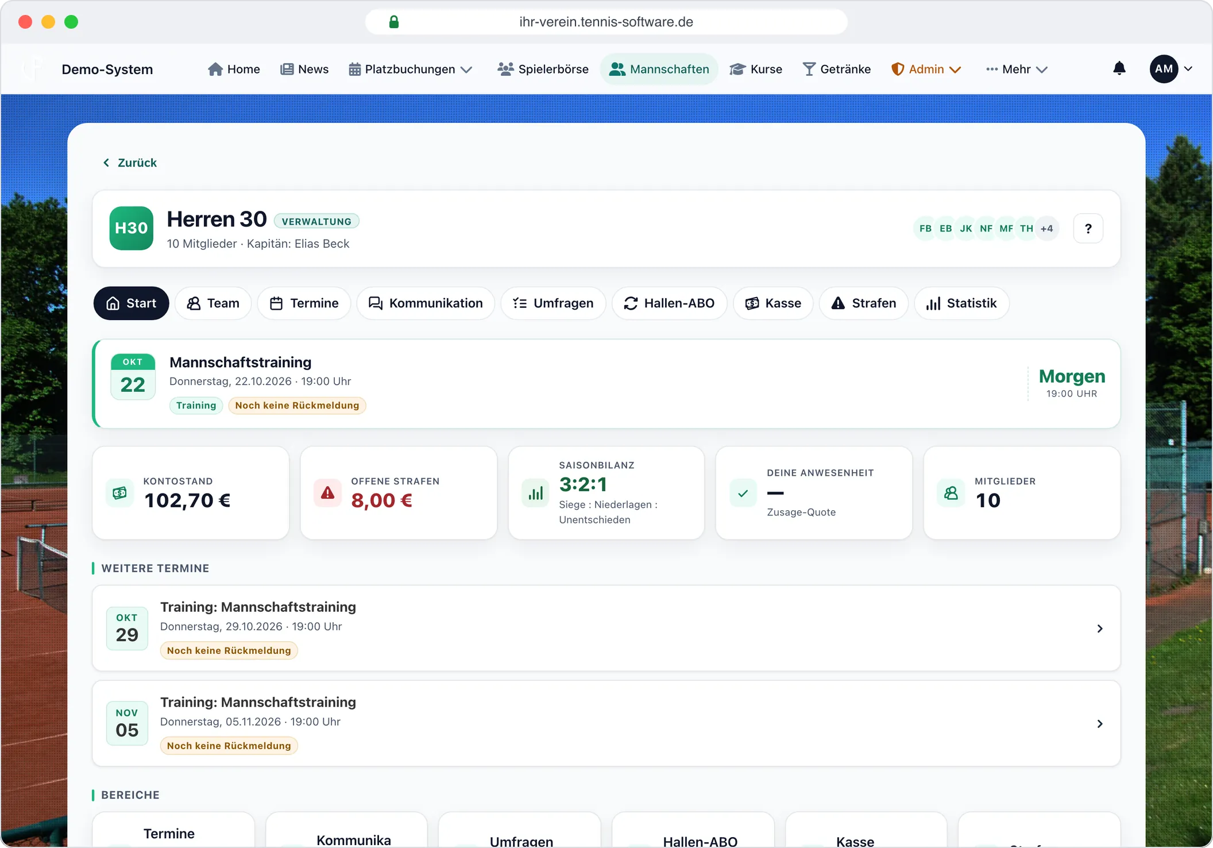The width and height of the screenshot is (1213, 848).
Task: Click the Training tag on next event
Action: [196, 406]
